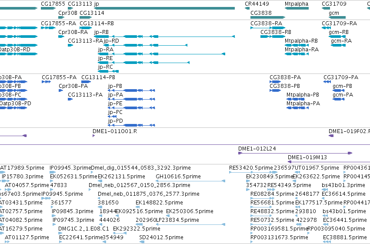The width and height of the screenshot is (370, 244).
Task: Click EST DMG1C.2_1.E08.C1 label
Action: click(x=83, y=229)
